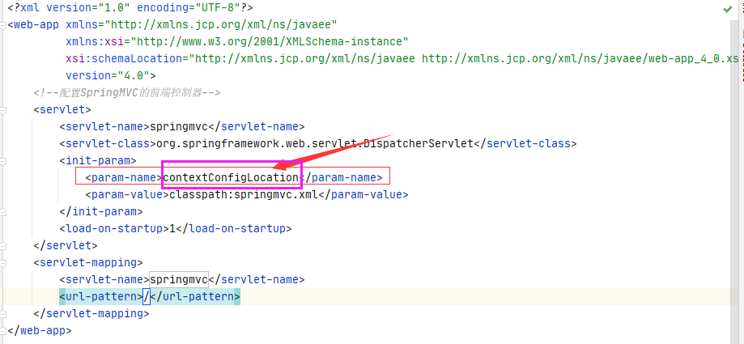Image resolution: width=744 pixels, height=344 pixels.
Task: Click the 配置SpringMVC的前端控制器 comment
Action: click(x=126, y=93)
